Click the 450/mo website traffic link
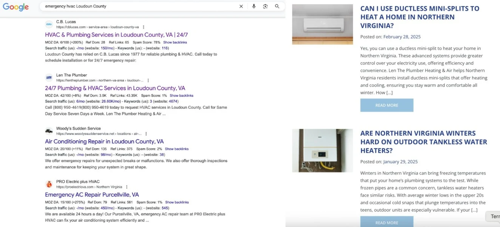500x227 pixels. pyautogui.click(x=107, y=208)
